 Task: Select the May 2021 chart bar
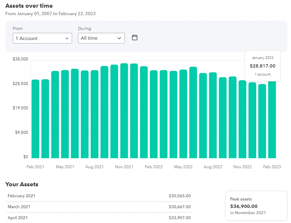pos(65,114)
